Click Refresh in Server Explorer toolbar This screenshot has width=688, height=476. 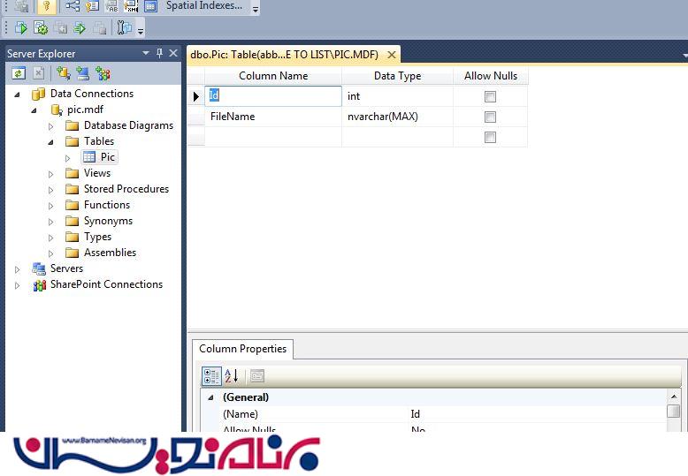point(19,73)
